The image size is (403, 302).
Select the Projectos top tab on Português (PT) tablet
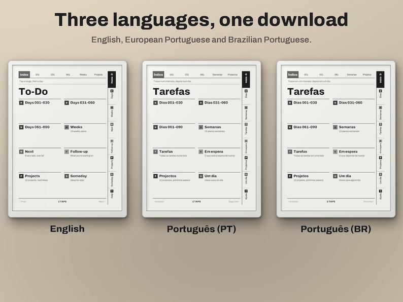click(x=232, y=74)
